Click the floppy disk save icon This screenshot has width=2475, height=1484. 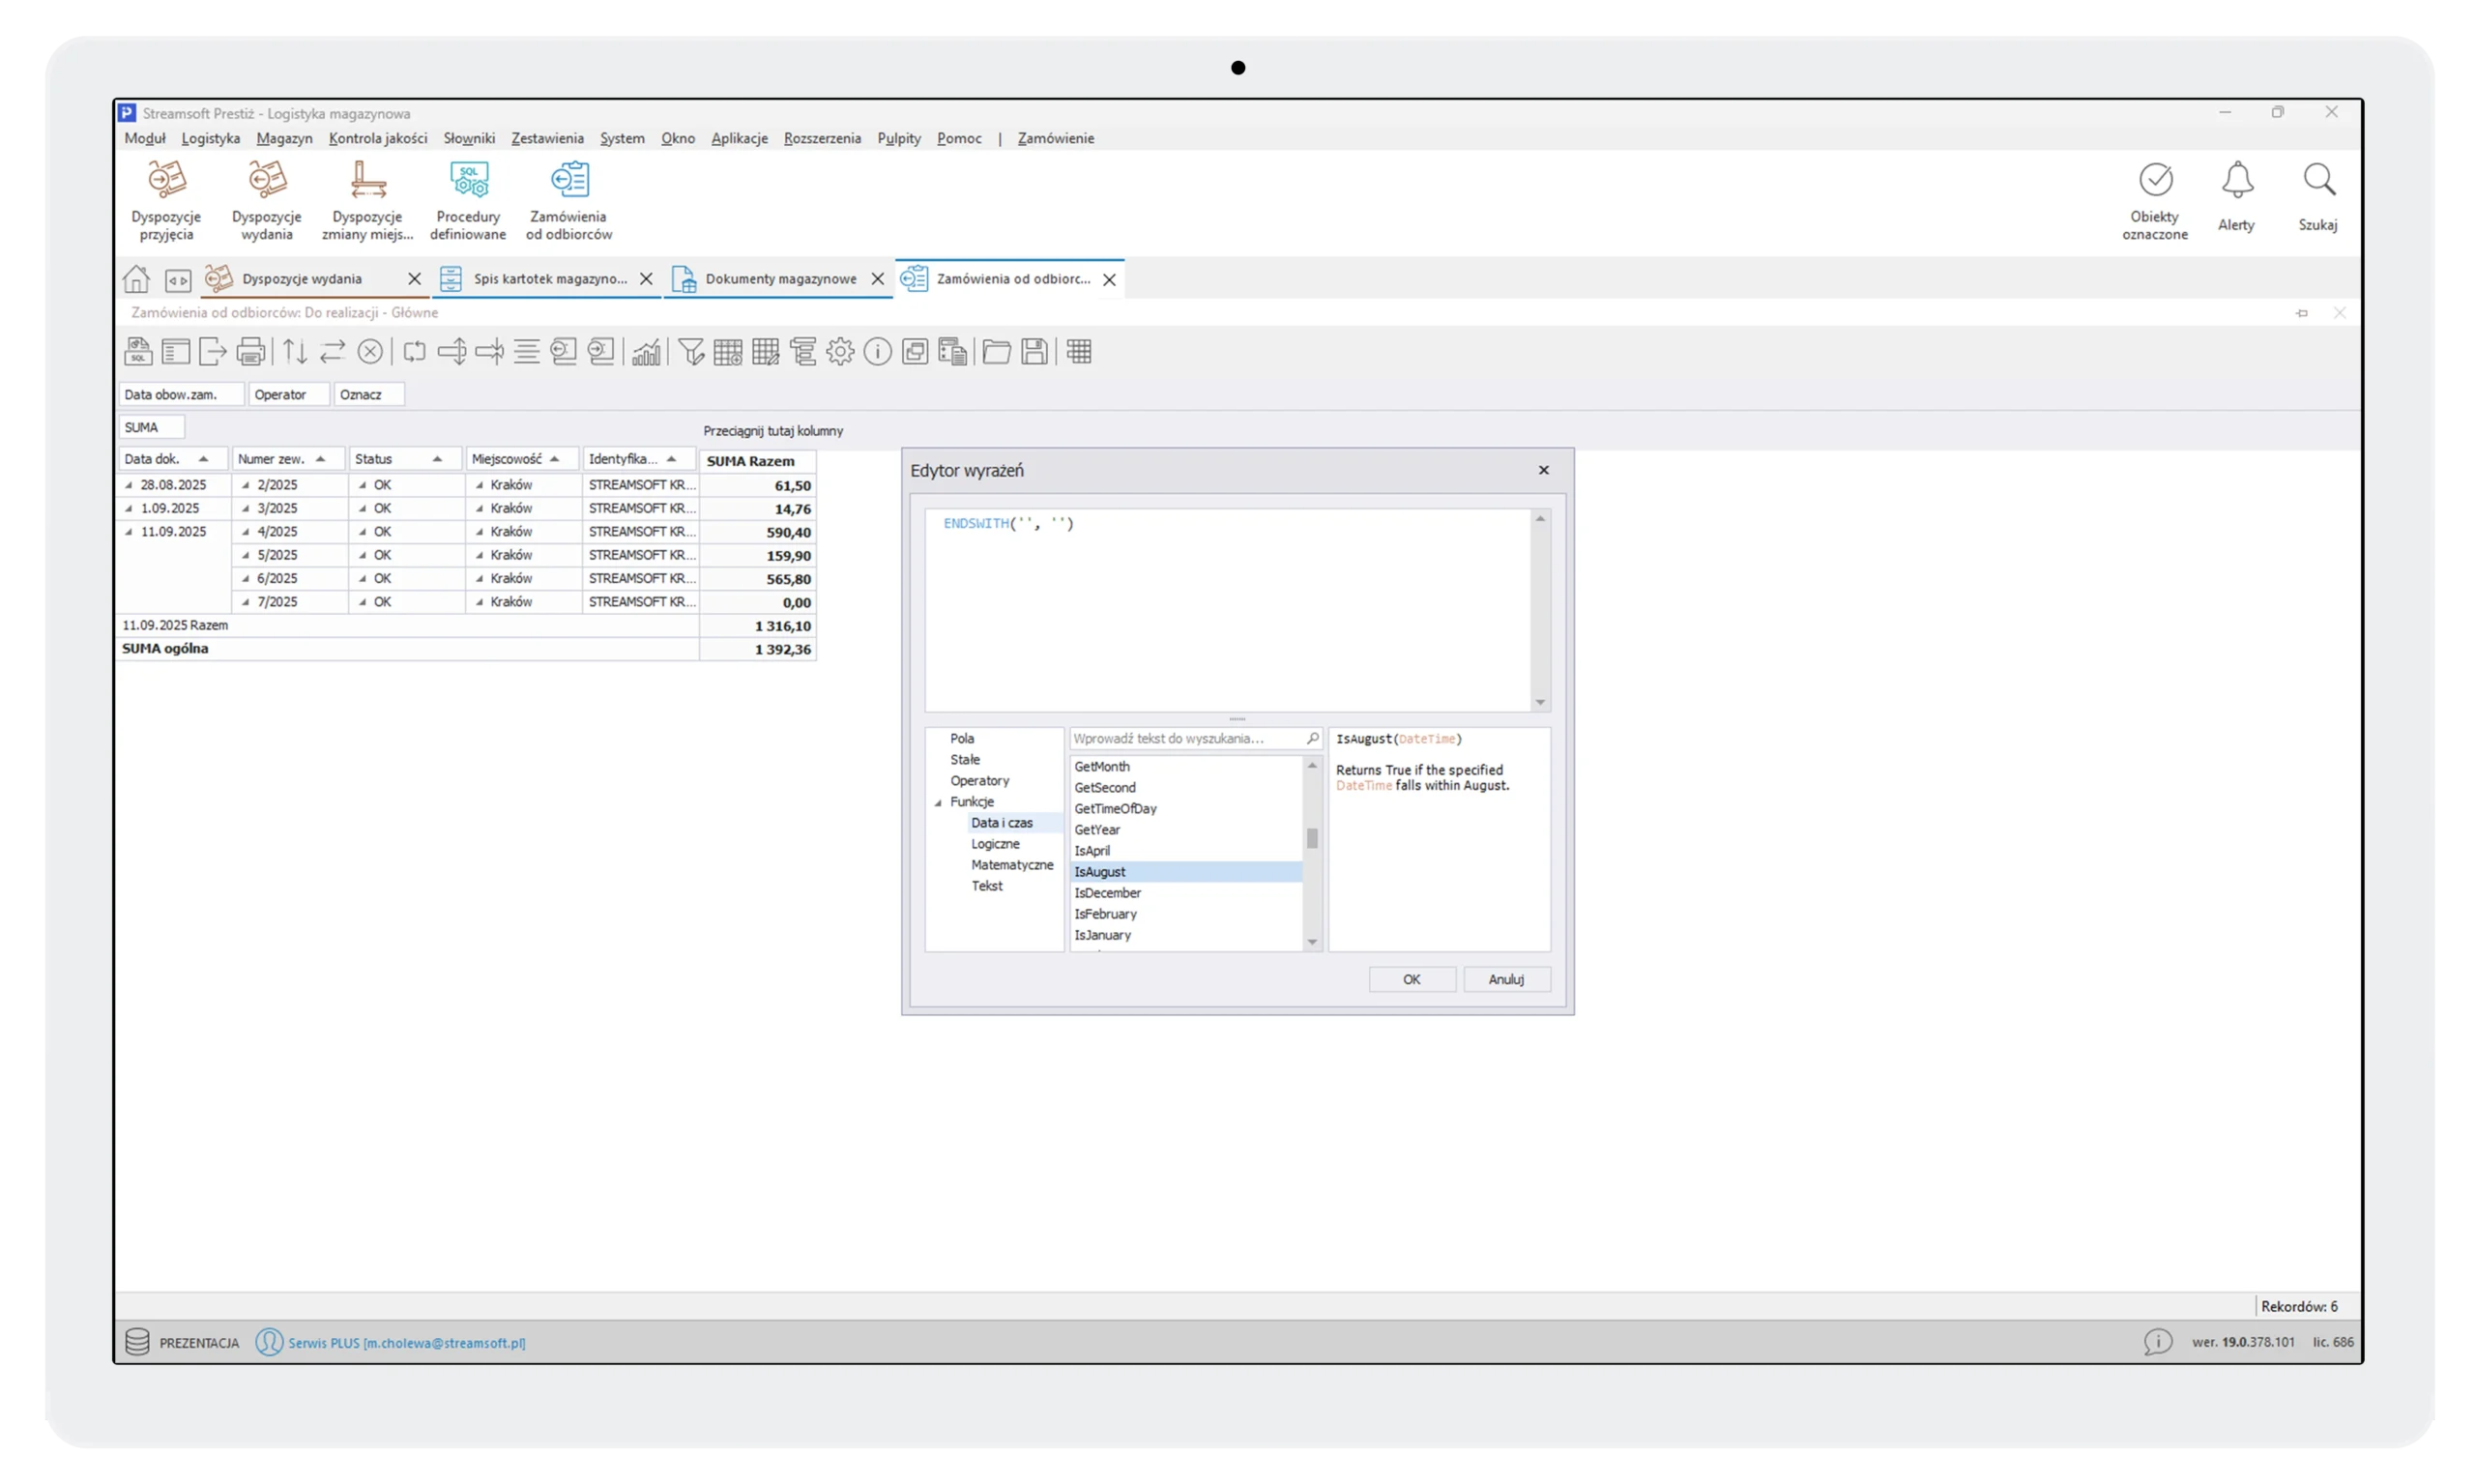pyautogui.click(x=1034, y=352)
